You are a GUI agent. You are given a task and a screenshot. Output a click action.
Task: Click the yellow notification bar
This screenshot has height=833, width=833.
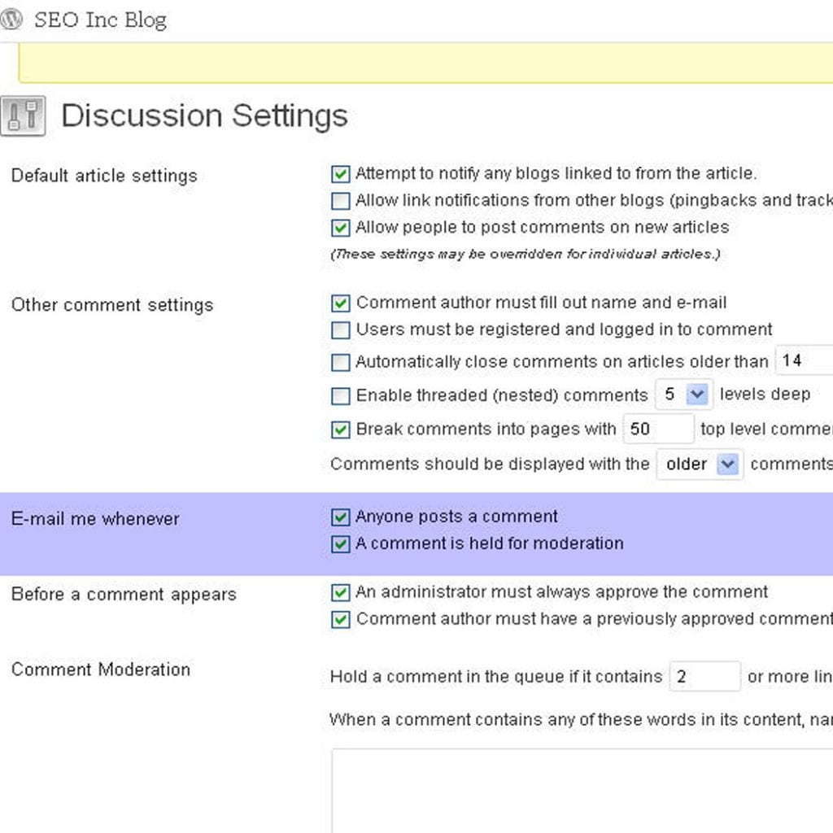tap(425, 63)
